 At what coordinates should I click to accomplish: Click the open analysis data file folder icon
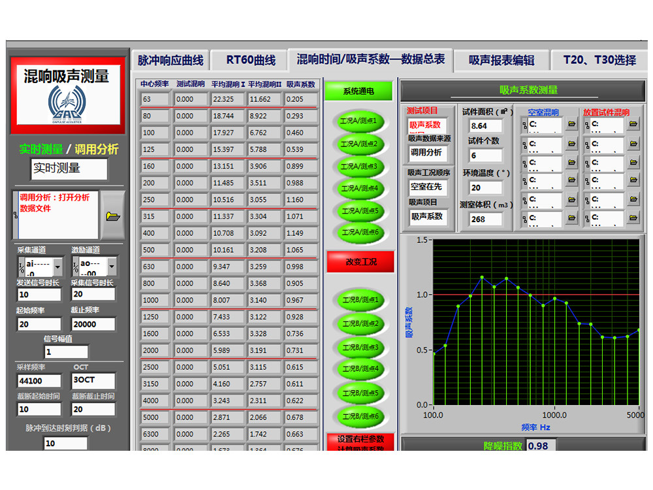tap(113, 216)
